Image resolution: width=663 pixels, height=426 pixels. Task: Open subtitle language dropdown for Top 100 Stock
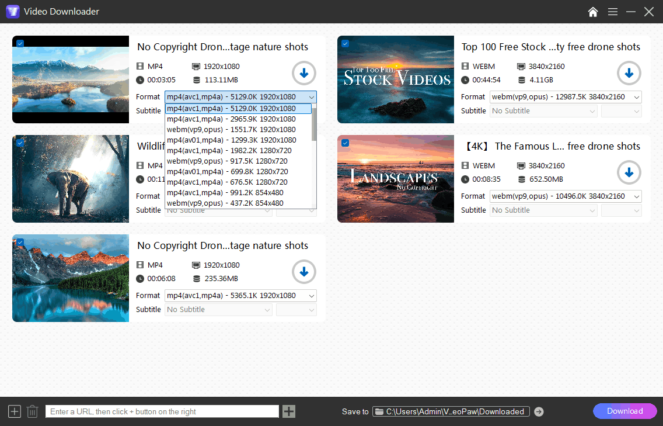point(622,111)
